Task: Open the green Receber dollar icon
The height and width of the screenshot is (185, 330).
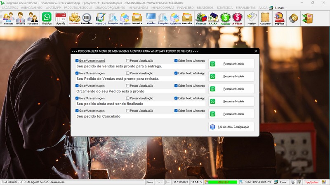Action: pos(225,18)
